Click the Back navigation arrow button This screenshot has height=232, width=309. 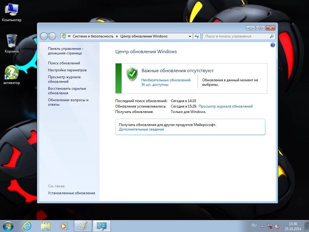pyautogui.click(x=44, y=36)
